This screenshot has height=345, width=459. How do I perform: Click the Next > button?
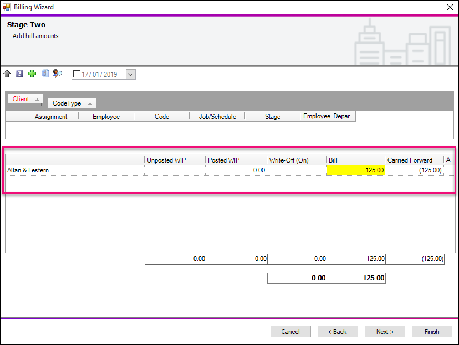[x=385, y=332]
